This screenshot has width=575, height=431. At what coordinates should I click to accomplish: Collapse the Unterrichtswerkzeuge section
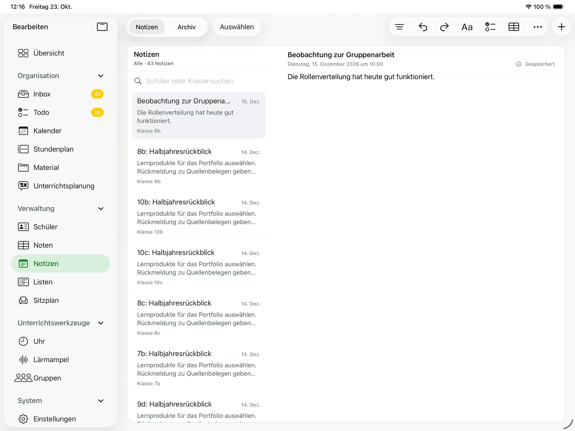pyautogui.click(x=101, y=323)
